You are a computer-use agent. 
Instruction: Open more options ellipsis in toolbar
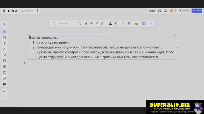click(x=151, y=23)
